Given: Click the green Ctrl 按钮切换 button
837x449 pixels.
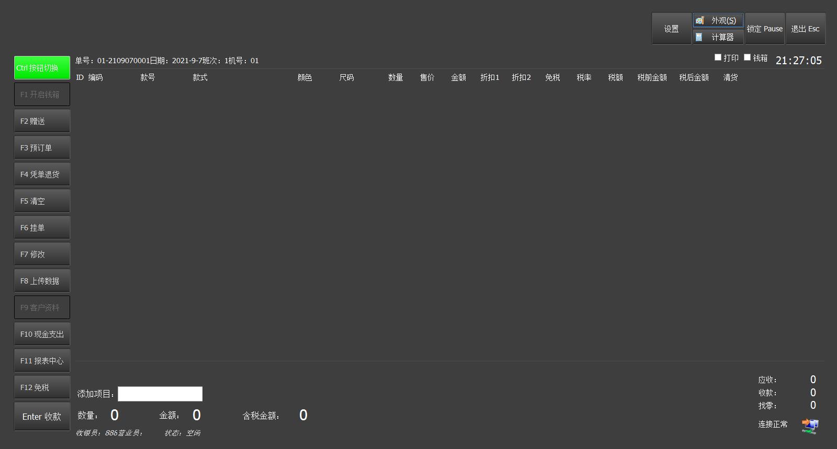Looking at the screenshot, I should pos(42,68).
